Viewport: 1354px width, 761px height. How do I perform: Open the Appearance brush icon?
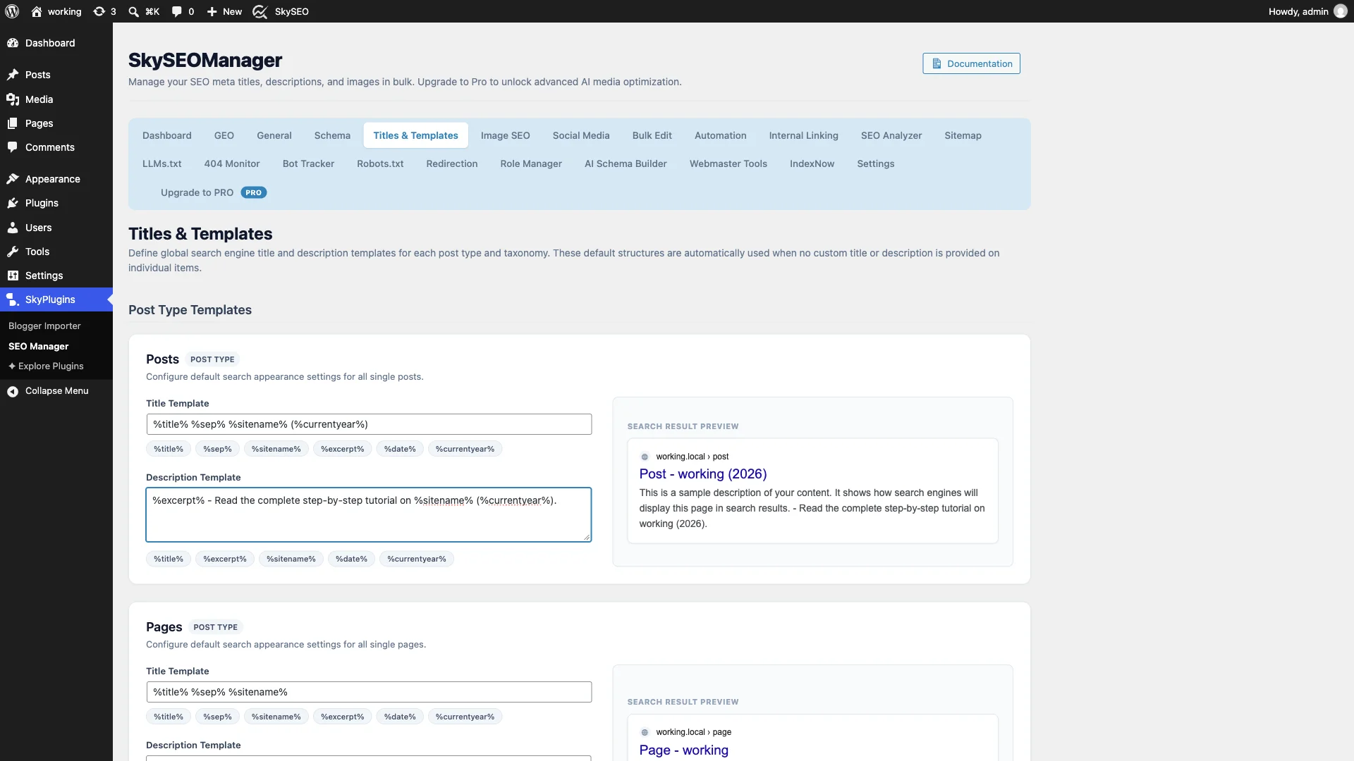(13, 179)
